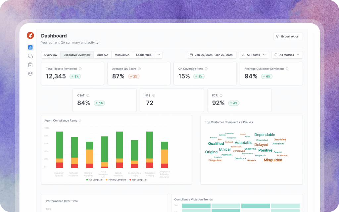Viewport: 339px width, 212px height.
Task: Click info icon next to Total Tickets Reviewed
Action: 80,69
